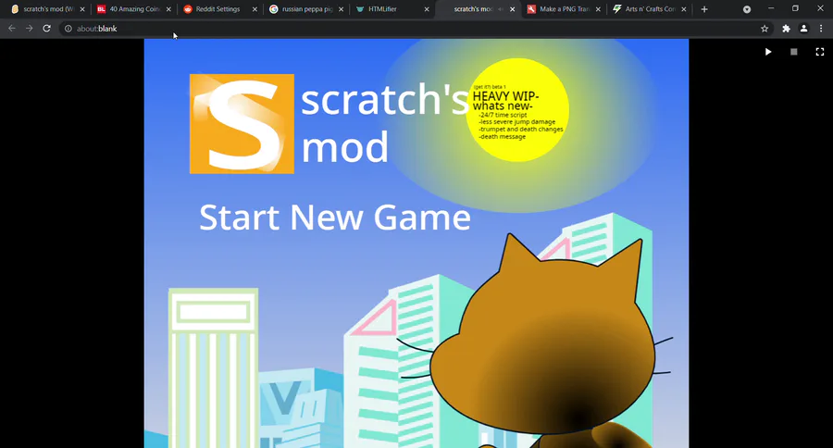This screenshot has height=448, width=833.
Task: Go forward in browser history
Action: 30,28
